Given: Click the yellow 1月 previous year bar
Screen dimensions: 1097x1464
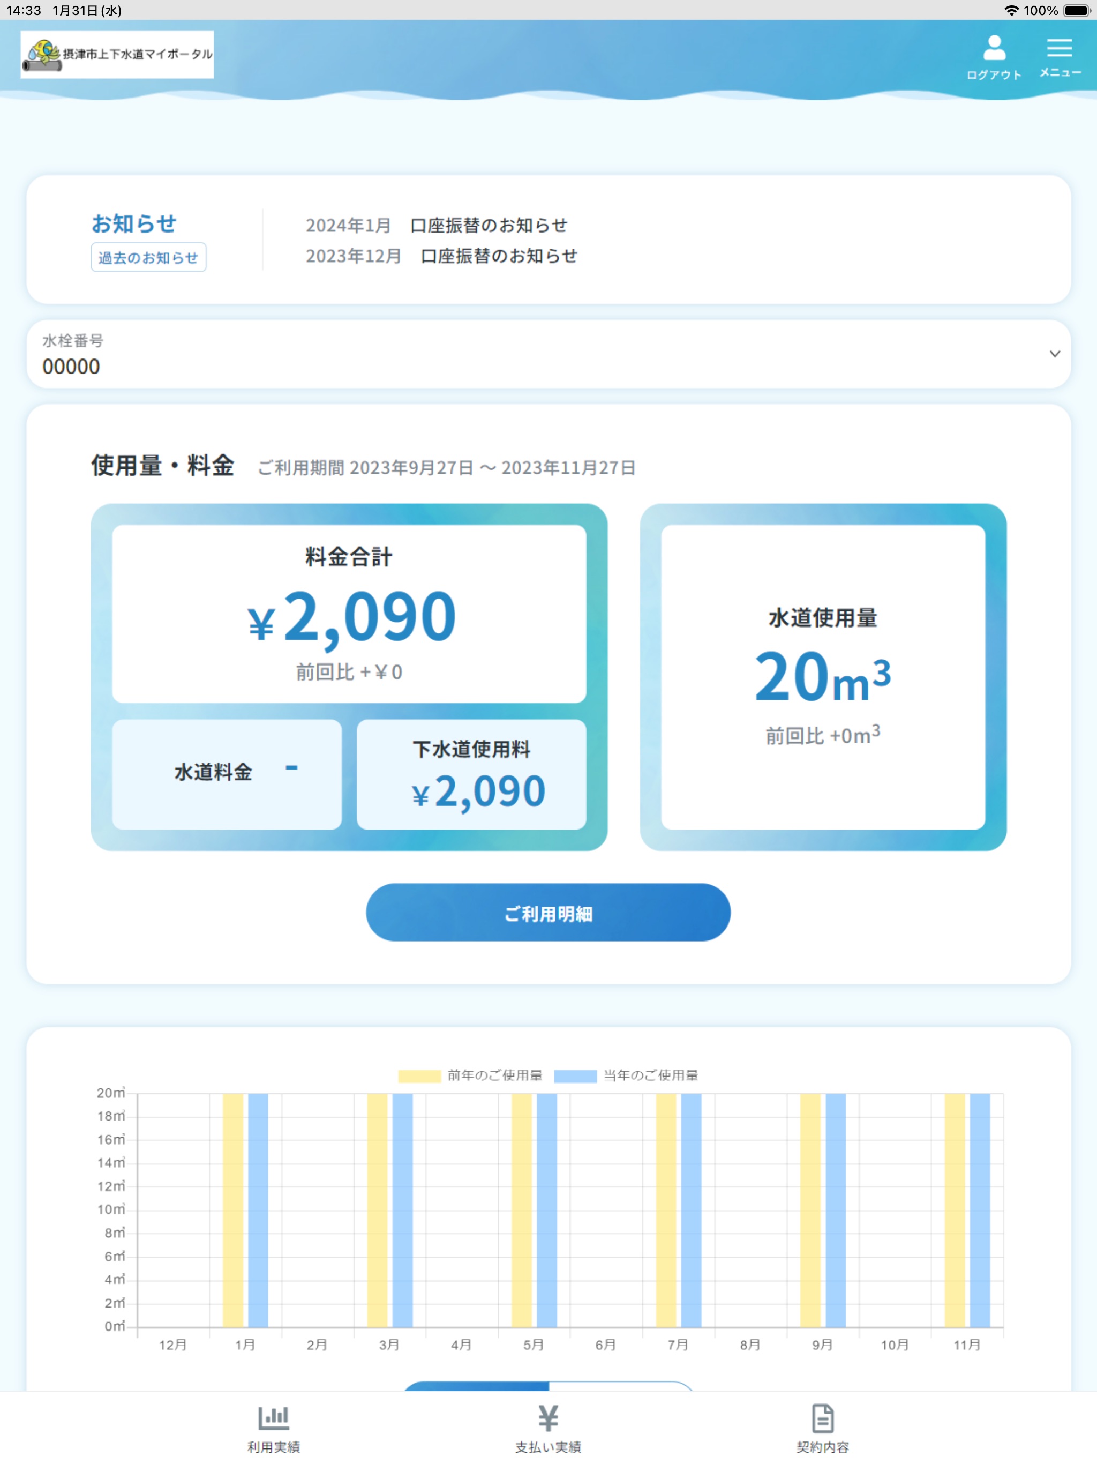Looking at the screenshot, I should click(x=233, y=1211).
